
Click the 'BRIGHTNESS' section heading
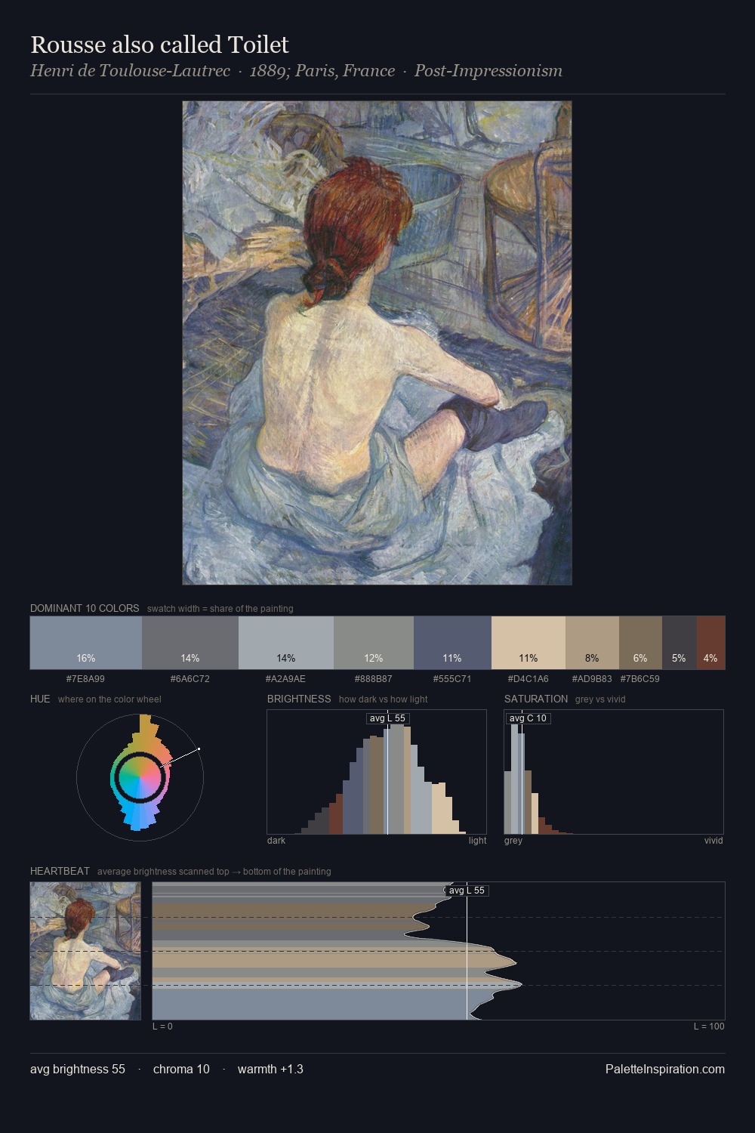pyautogui.click(x=299, y=699)
